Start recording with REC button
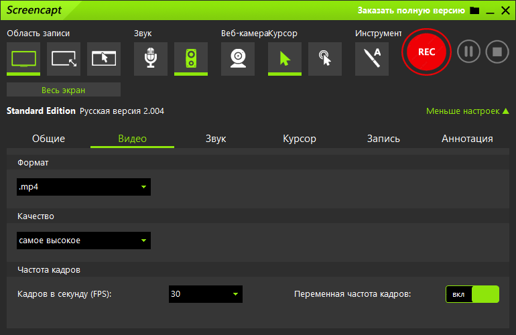This screenshot has height=335, width=516. (x=426, y=52)
